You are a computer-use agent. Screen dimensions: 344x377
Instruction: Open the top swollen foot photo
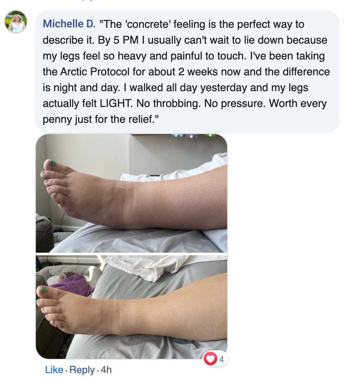point(132,193)
